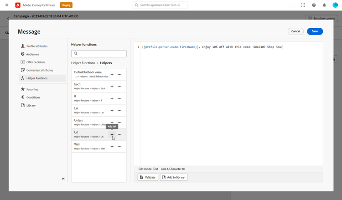Collapse the left panel with double chevron

(x=63, y=179)
